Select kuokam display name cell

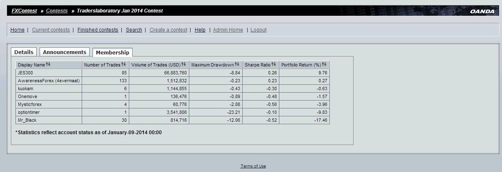click(x=48, y=88)
